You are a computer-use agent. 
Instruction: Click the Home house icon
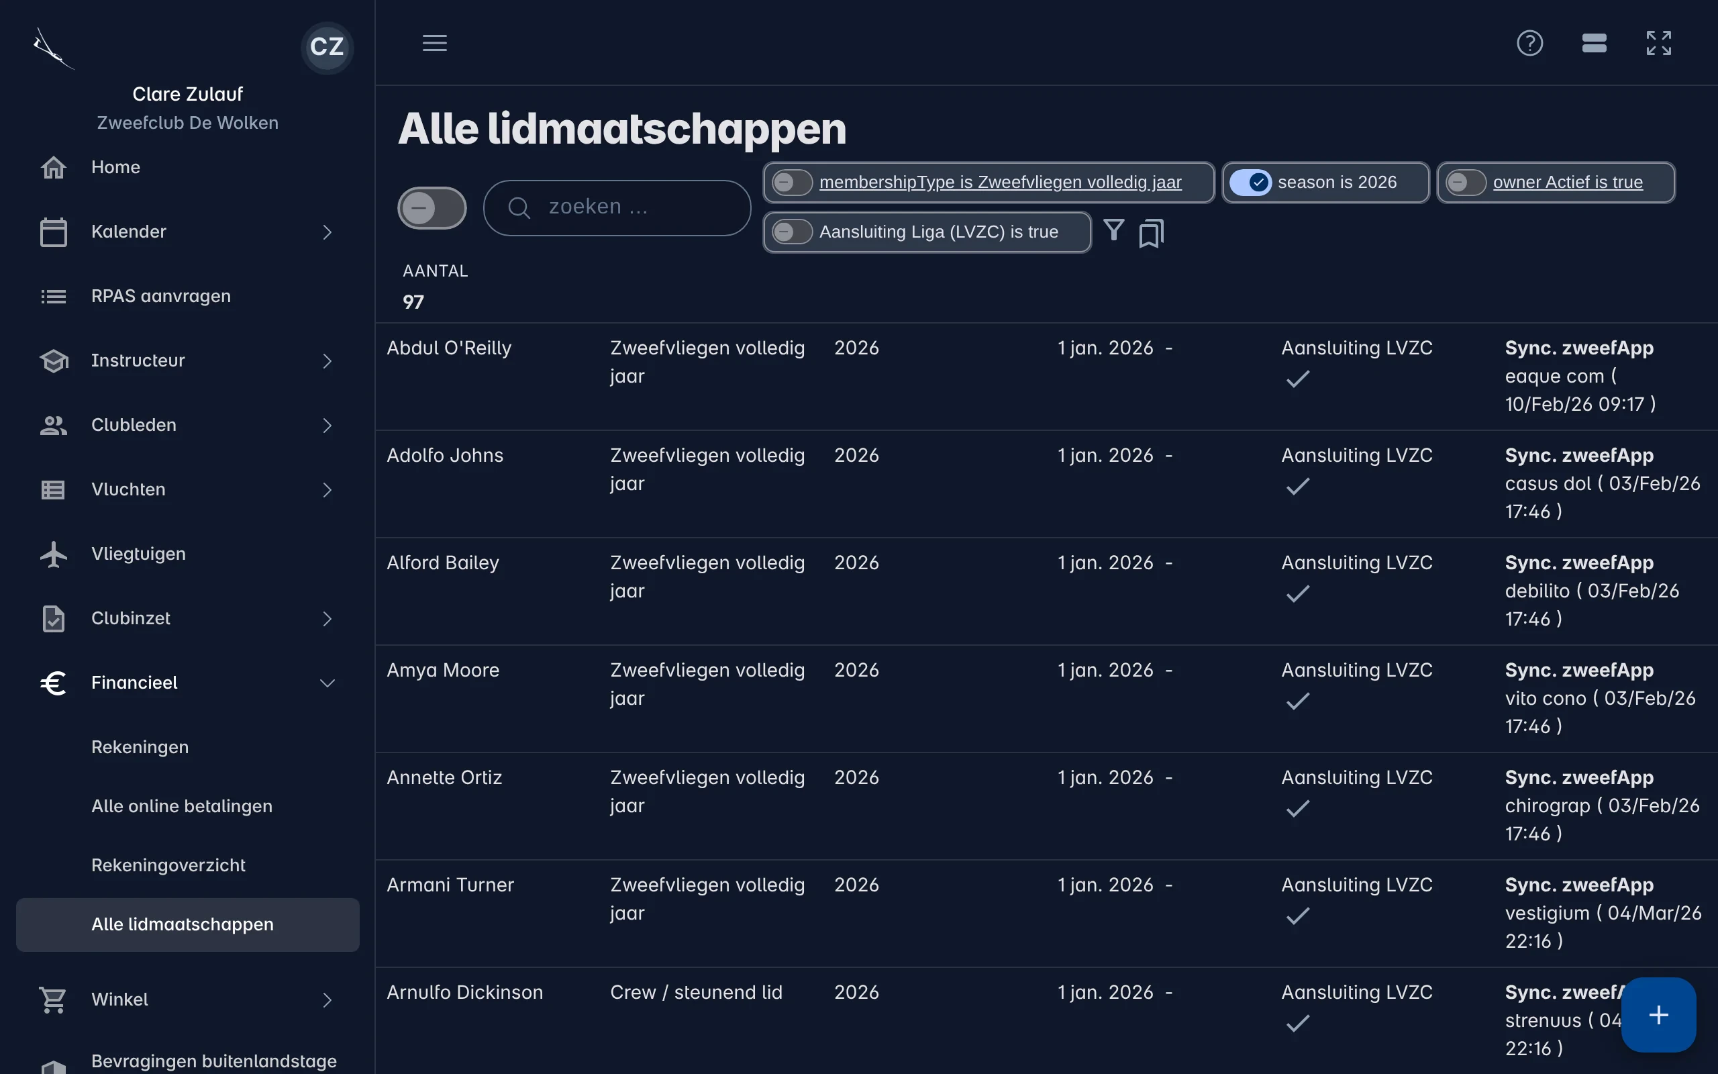point(53,168)
